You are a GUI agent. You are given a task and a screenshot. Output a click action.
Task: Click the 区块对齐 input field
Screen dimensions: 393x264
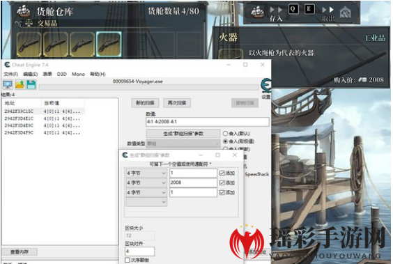pos(139,251)
